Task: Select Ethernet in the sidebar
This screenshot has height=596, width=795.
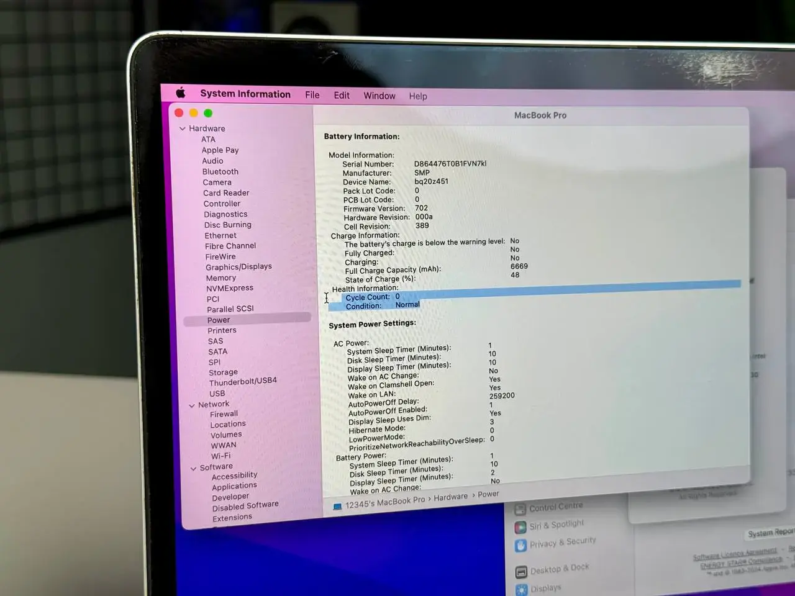Action: (220, 235)
